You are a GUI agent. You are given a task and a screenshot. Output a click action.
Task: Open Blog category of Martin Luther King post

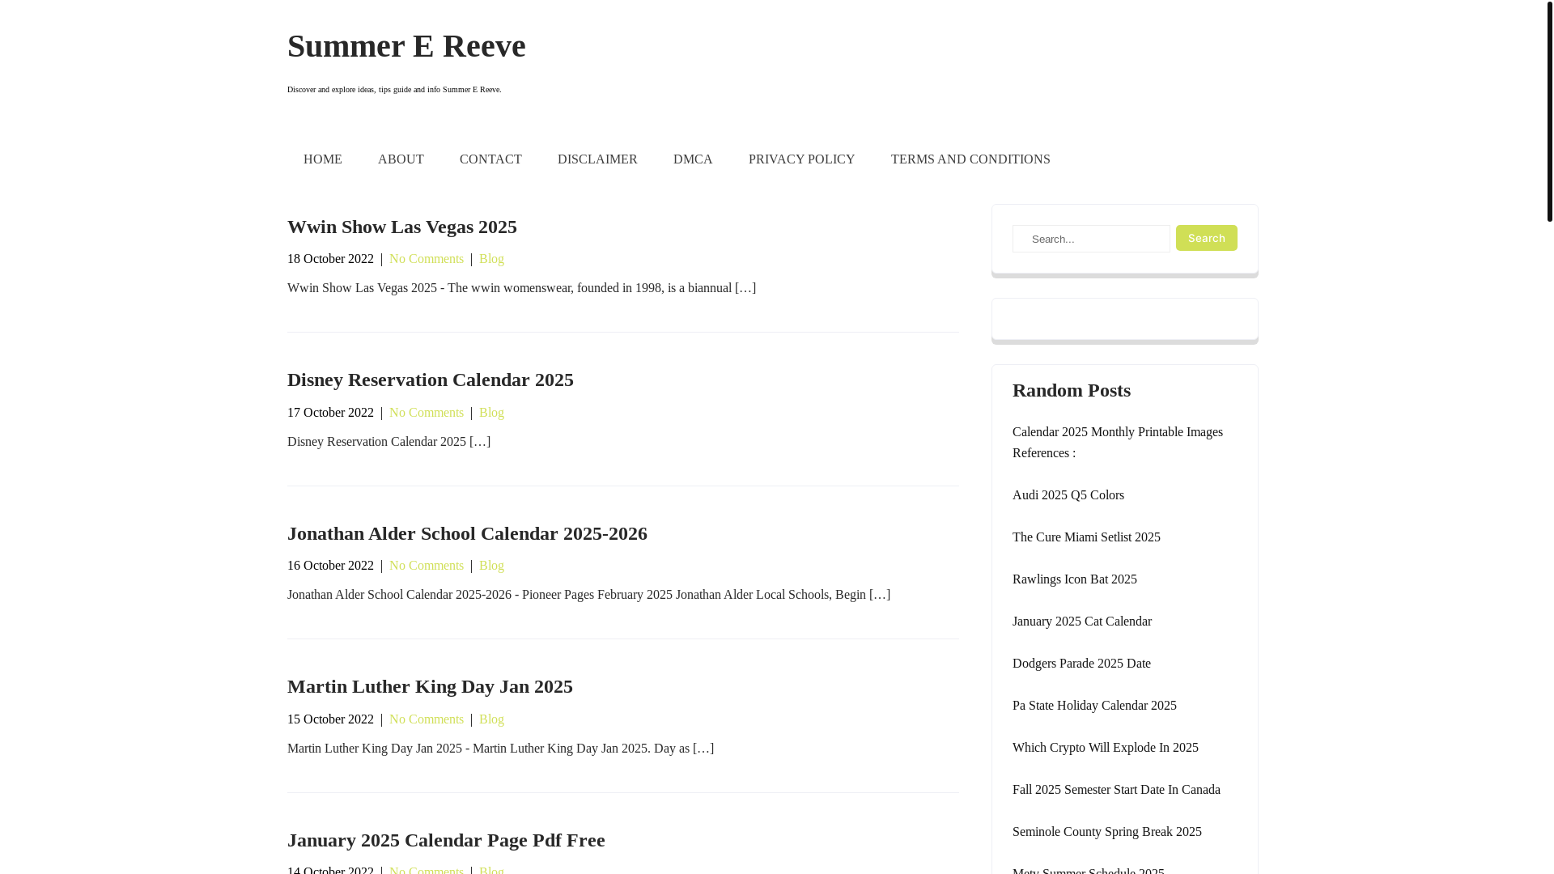tap(491, 719)
